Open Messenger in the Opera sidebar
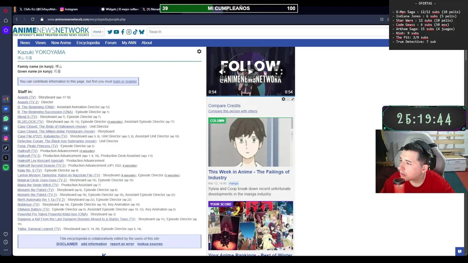 click(x=6, y=109)
